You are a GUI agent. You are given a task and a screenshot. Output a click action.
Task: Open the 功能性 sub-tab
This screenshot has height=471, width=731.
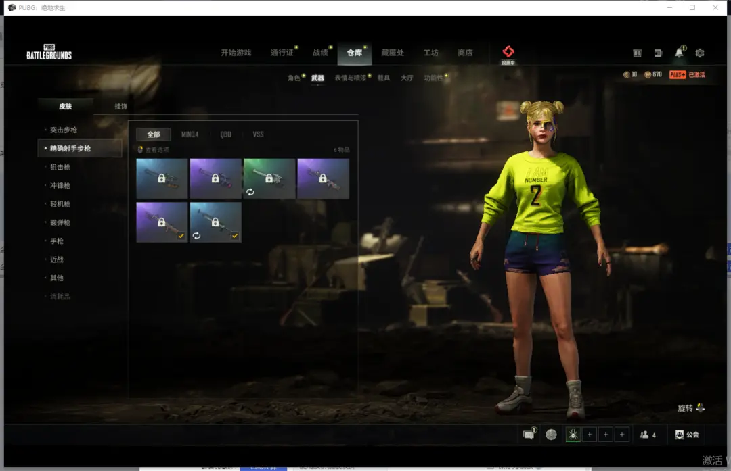pyautogui.click(x=434, y=78)
